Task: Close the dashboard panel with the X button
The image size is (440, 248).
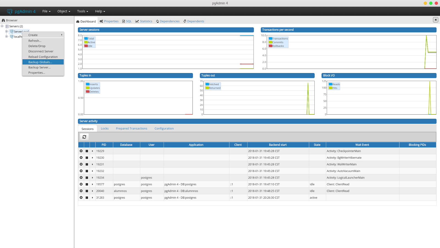Action: [x=436, y=20]
